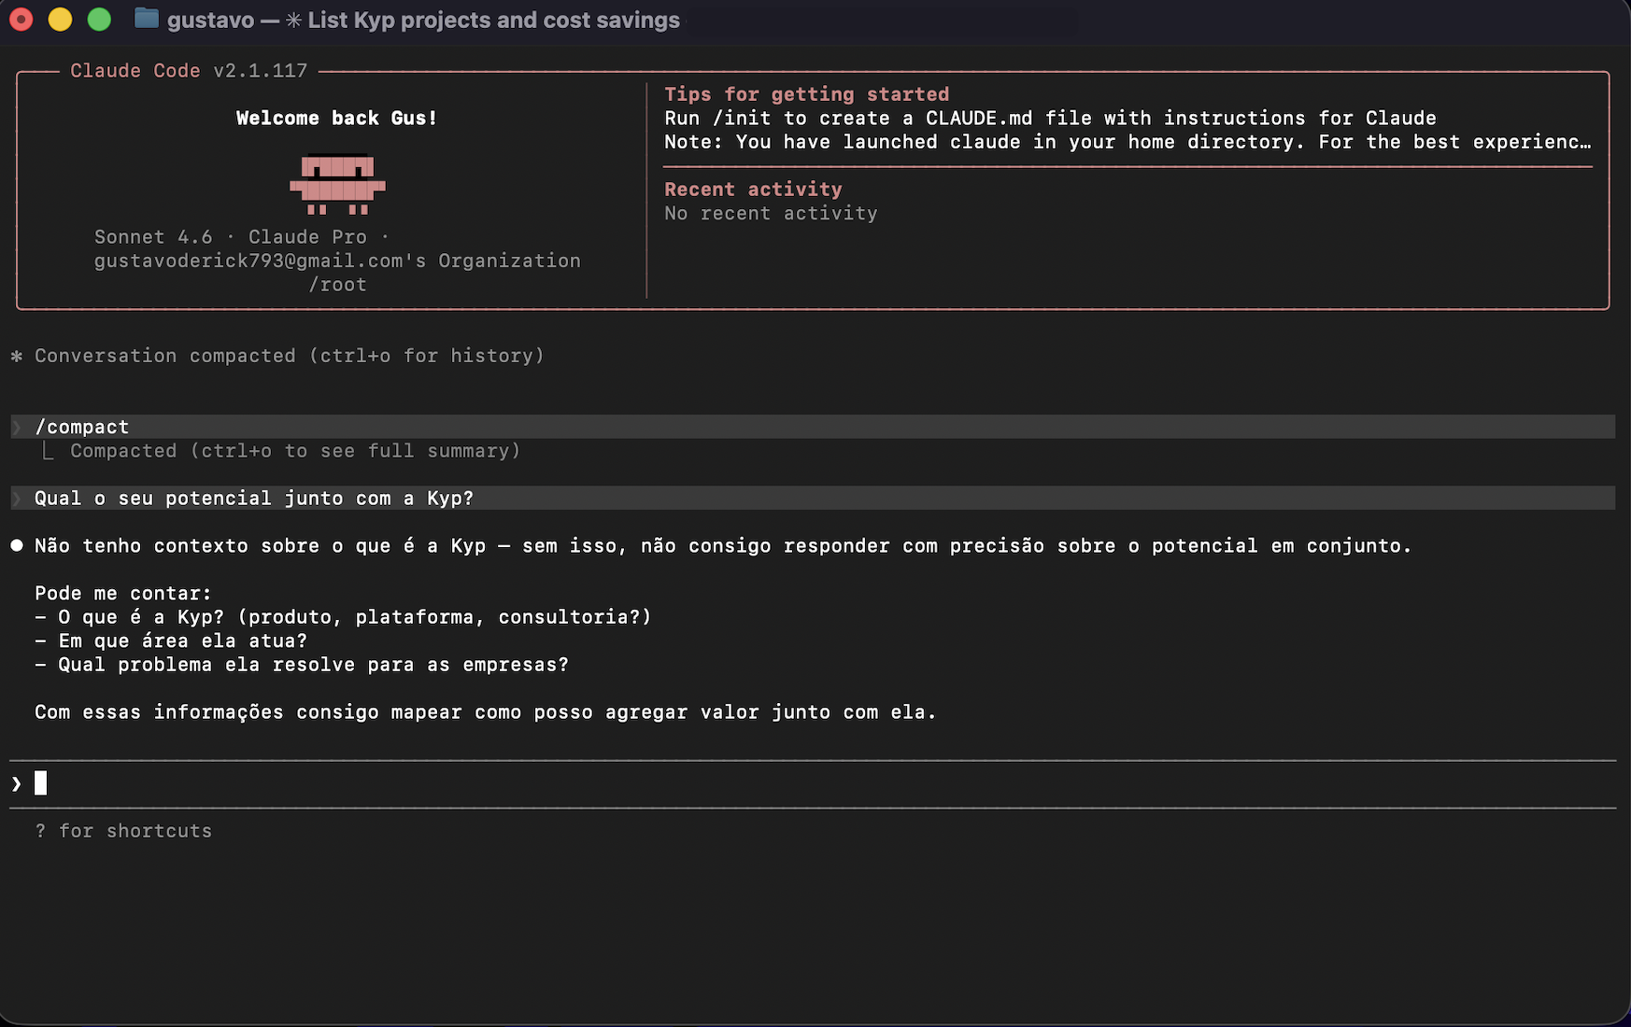Click the gustavoderick793@gmail.com organization text
The width and height of the screenshot is (1631, 1027).
point(337,260)
